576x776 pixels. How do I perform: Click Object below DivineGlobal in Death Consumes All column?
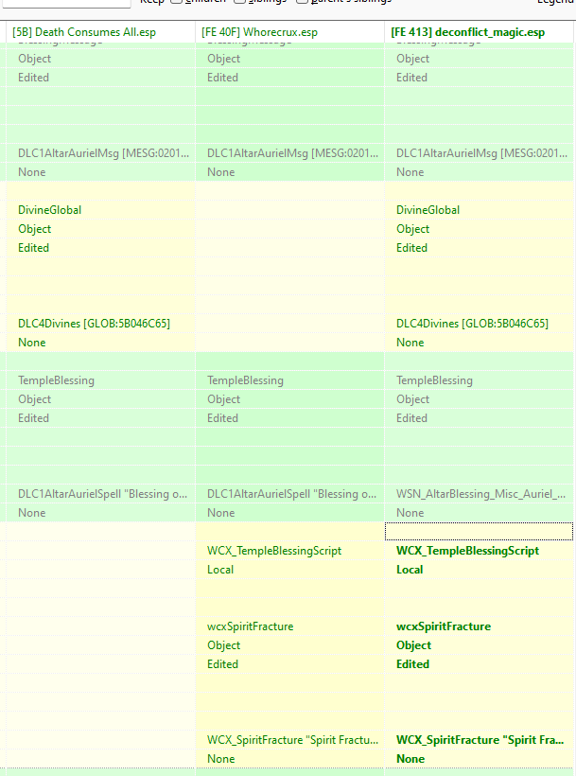[x=35, y=229]
